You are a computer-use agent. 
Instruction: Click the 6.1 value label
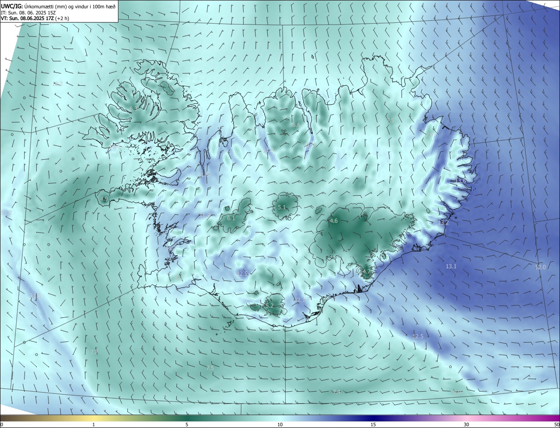[x=231, y=218]
